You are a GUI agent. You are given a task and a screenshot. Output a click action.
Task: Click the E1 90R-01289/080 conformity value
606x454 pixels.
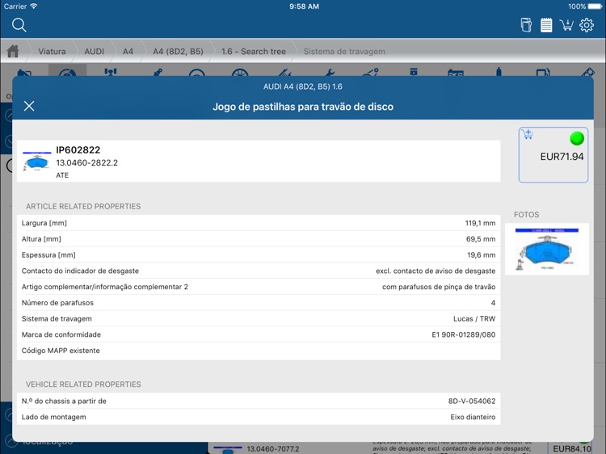point(464,334)
